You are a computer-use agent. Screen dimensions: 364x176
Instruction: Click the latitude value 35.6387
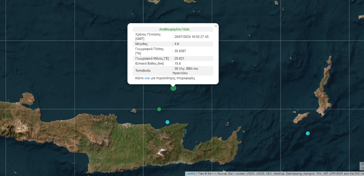coord(180,51)
